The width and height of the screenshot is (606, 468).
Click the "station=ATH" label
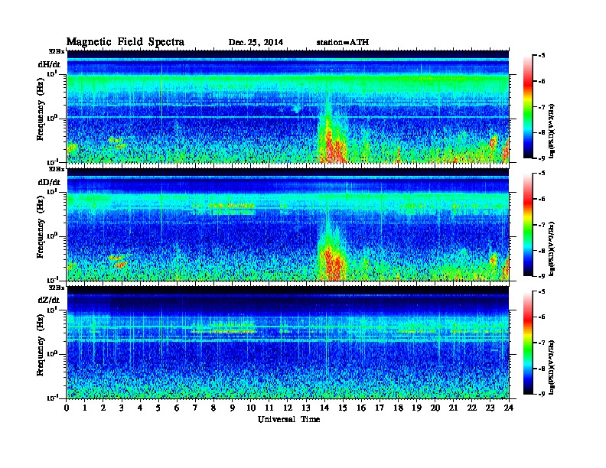[x=343, y=42]
